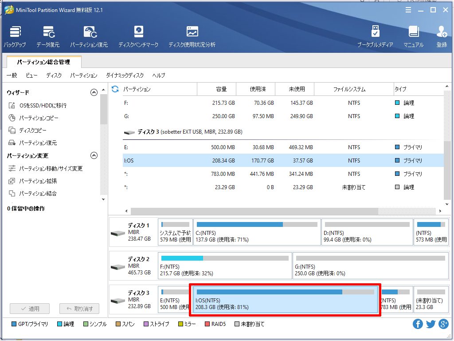Select the I:OS partition row
The height and width of the screenshot is (341, 454).
(283, 160)
